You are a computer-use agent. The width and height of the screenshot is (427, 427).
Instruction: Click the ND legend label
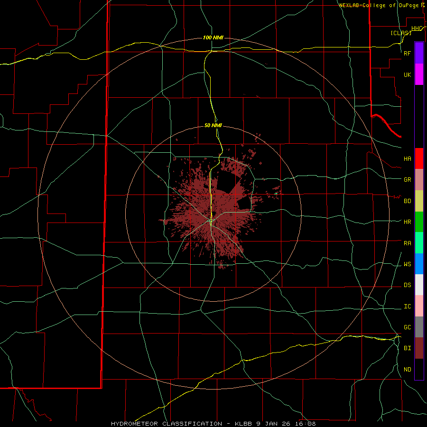click(x=407, y=370)
